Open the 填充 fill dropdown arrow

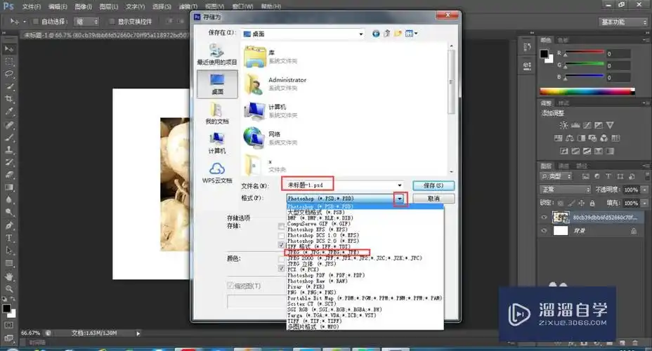[x=644, y=203]
